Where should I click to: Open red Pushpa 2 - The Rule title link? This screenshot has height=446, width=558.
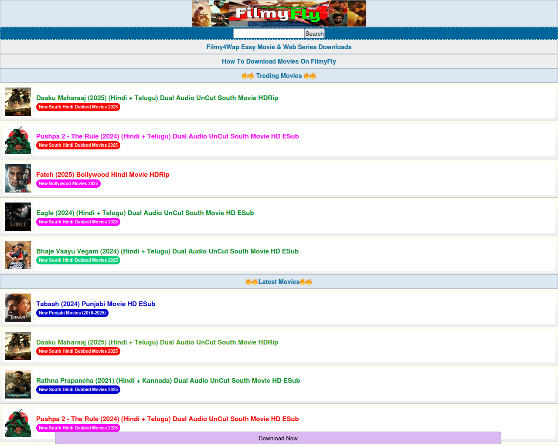167,419
